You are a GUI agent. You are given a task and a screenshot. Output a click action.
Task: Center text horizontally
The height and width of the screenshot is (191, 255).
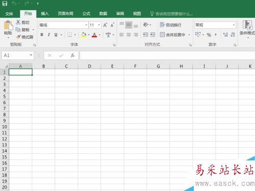[x=129, y=35]
